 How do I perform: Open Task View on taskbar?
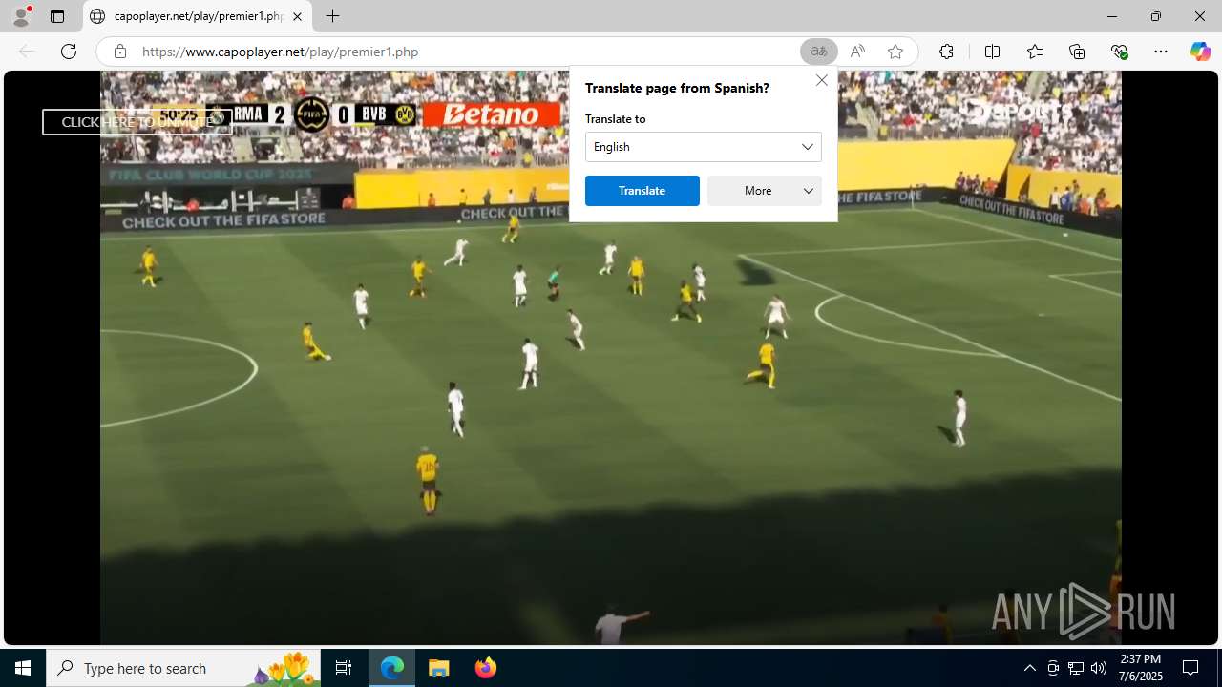(344, 668)
